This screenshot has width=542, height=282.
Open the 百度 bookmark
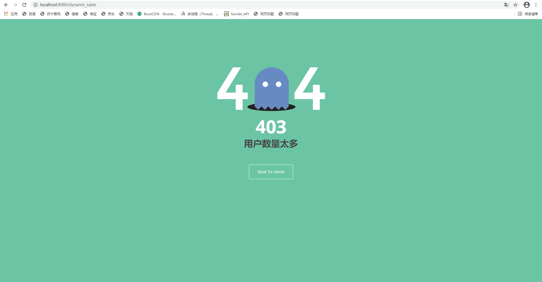pos(29,14)
